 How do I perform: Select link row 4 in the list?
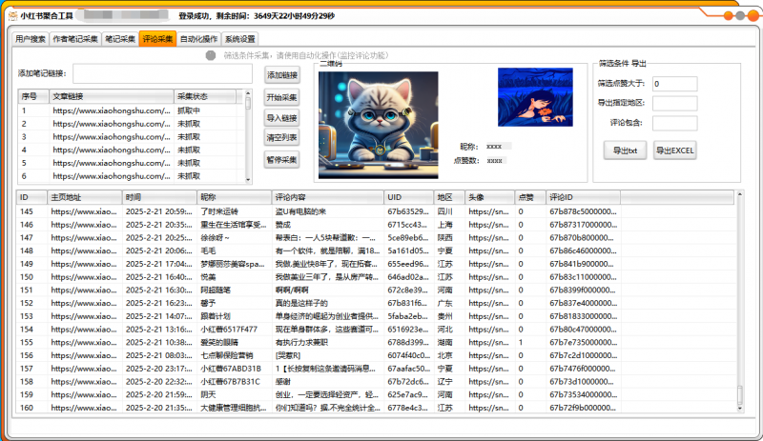pos(131,150)
